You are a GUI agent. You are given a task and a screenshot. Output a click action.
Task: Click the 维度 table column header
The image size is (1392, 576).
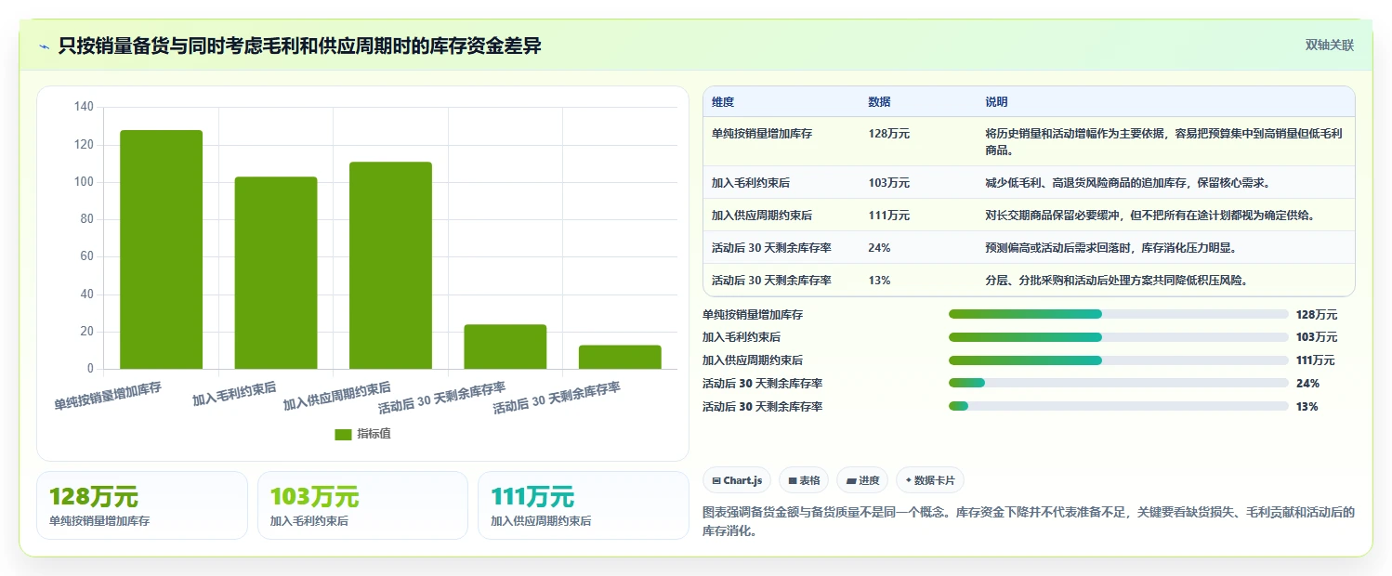[x=723, y=102]
